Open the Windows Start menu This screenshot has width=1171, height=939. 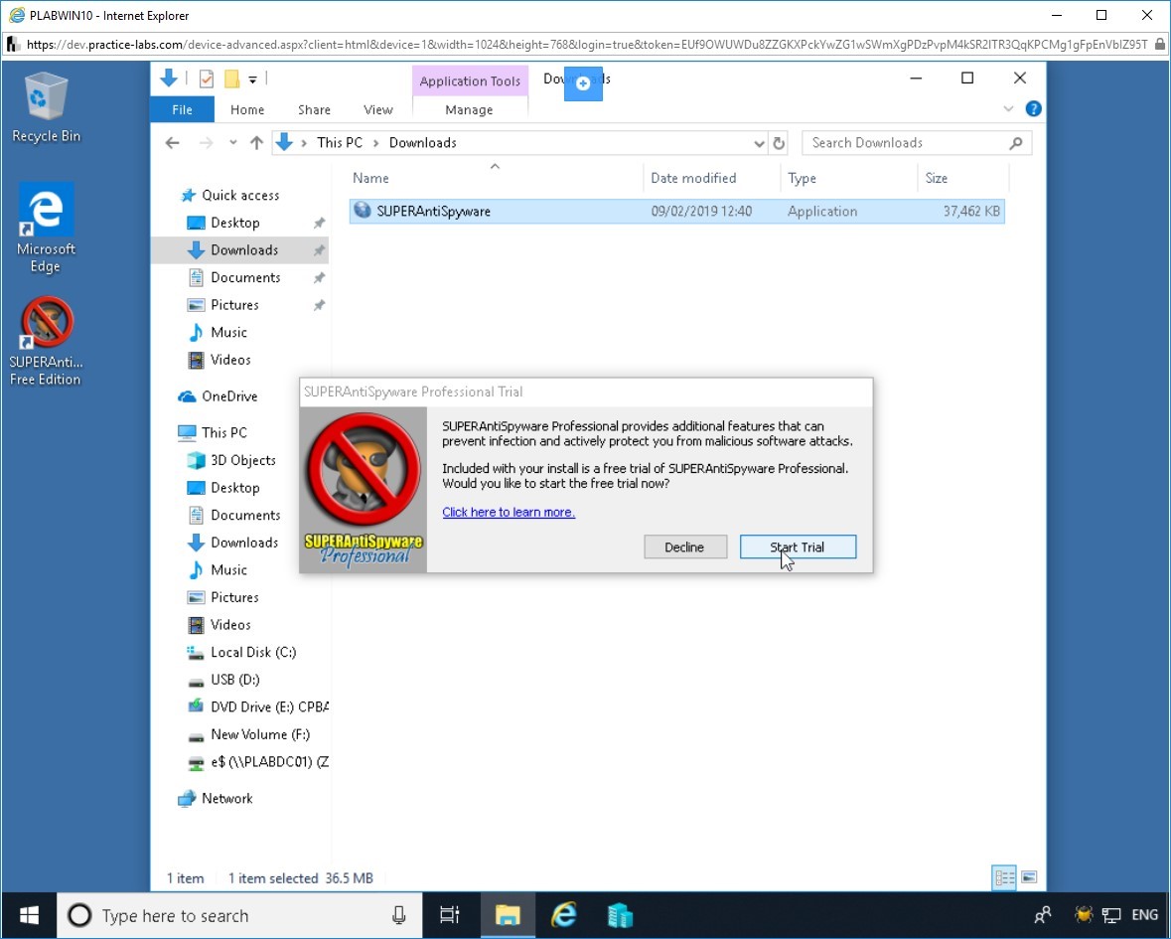tap(29, 915)
